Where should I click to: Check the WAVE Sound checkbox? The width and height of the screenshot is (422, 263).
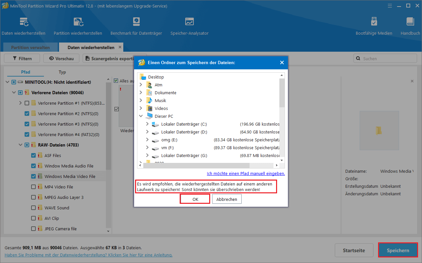pyautogui.click(x=33, y=208)
